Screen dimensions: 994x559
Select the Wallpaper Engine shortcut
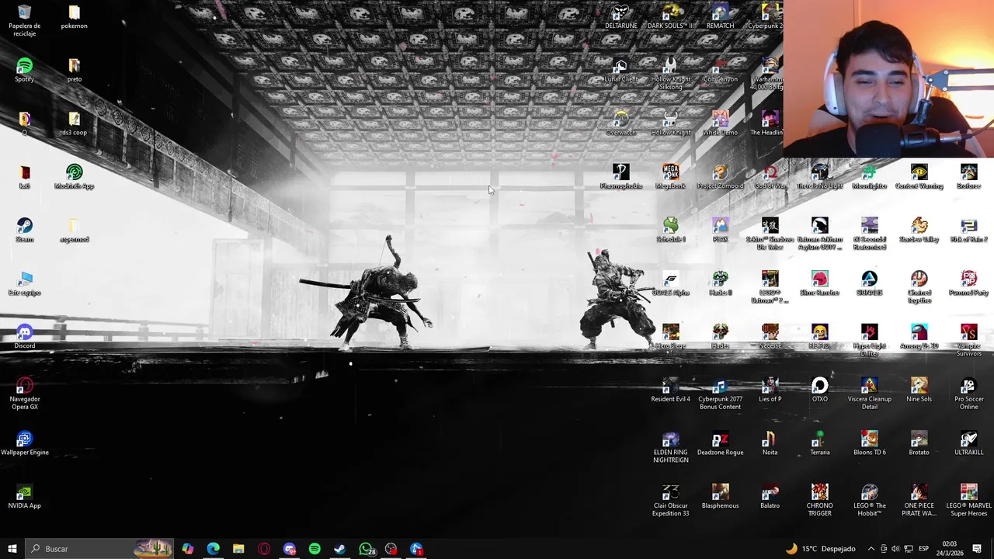coord(25,443)
